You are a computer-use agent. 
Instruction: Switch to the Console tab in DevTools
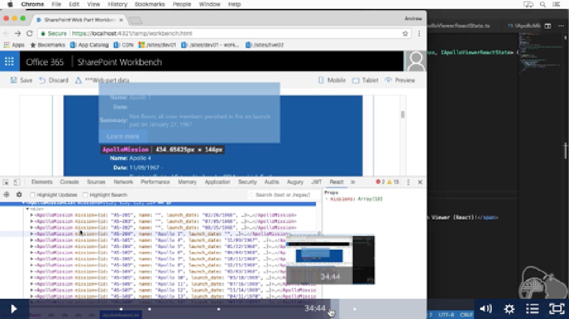(x=69, y=182)
